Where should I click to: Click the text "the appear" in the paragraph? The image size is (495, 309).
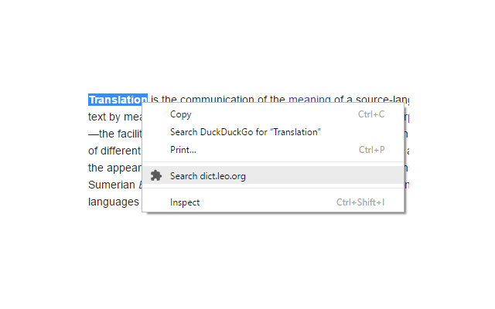[x=115, y=168]
